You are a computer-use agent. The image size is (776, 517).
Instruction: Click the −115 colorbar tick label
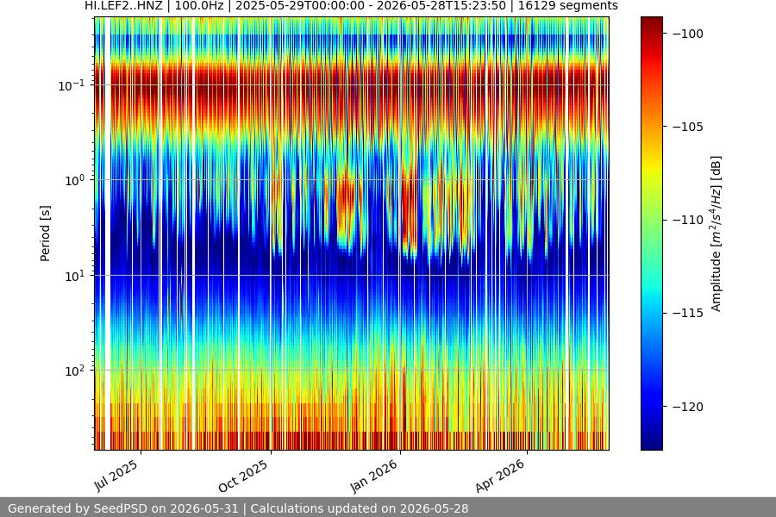688,313
